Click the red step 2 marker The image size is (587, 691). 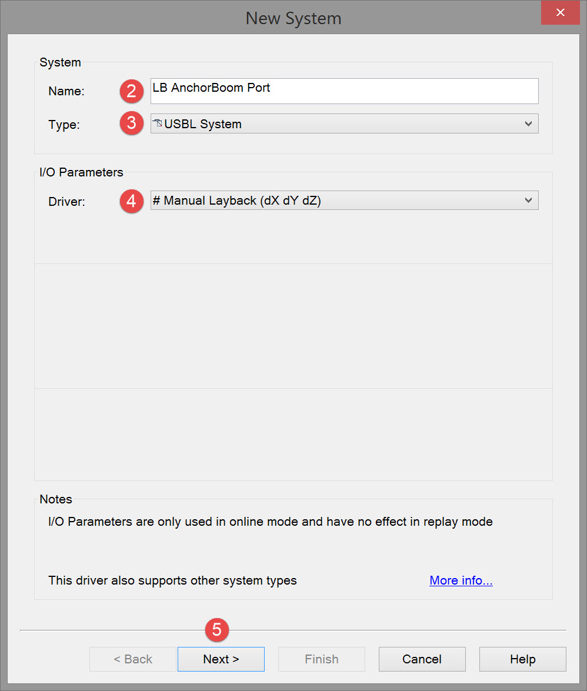[x=132, y=91]
